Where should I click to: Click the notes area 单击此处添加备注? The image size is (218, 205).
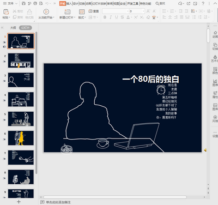tap(58, 202)
